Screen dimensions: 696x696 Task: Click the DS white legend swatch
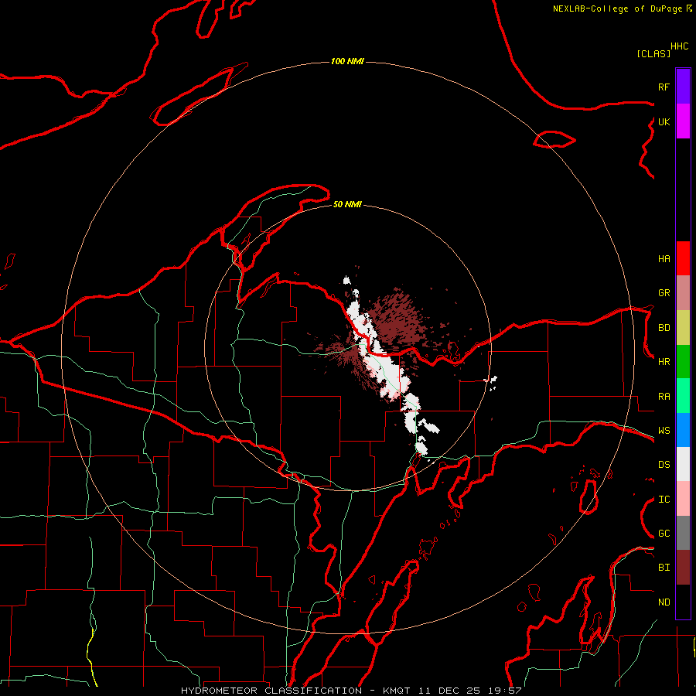tap(683, 464)
